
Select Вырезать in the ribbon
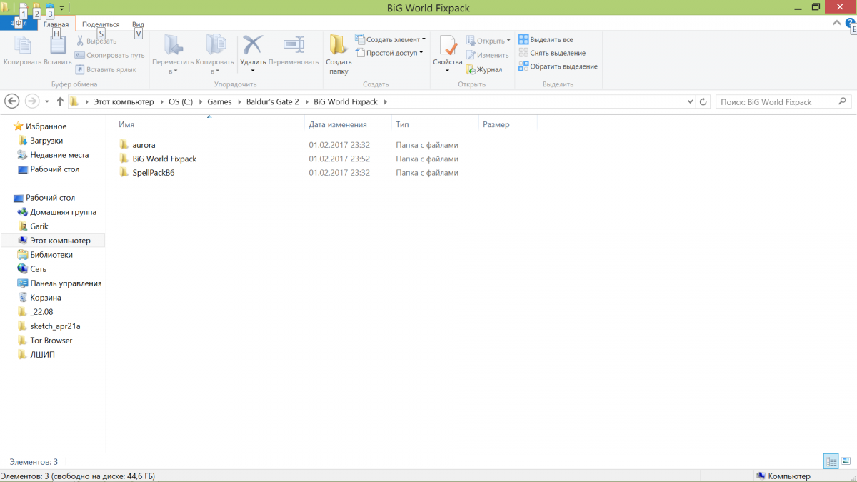tap(95, 41)
